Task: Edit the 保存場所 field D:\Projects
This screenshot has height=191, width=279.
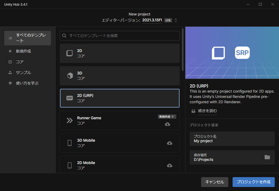Action: 232,157
